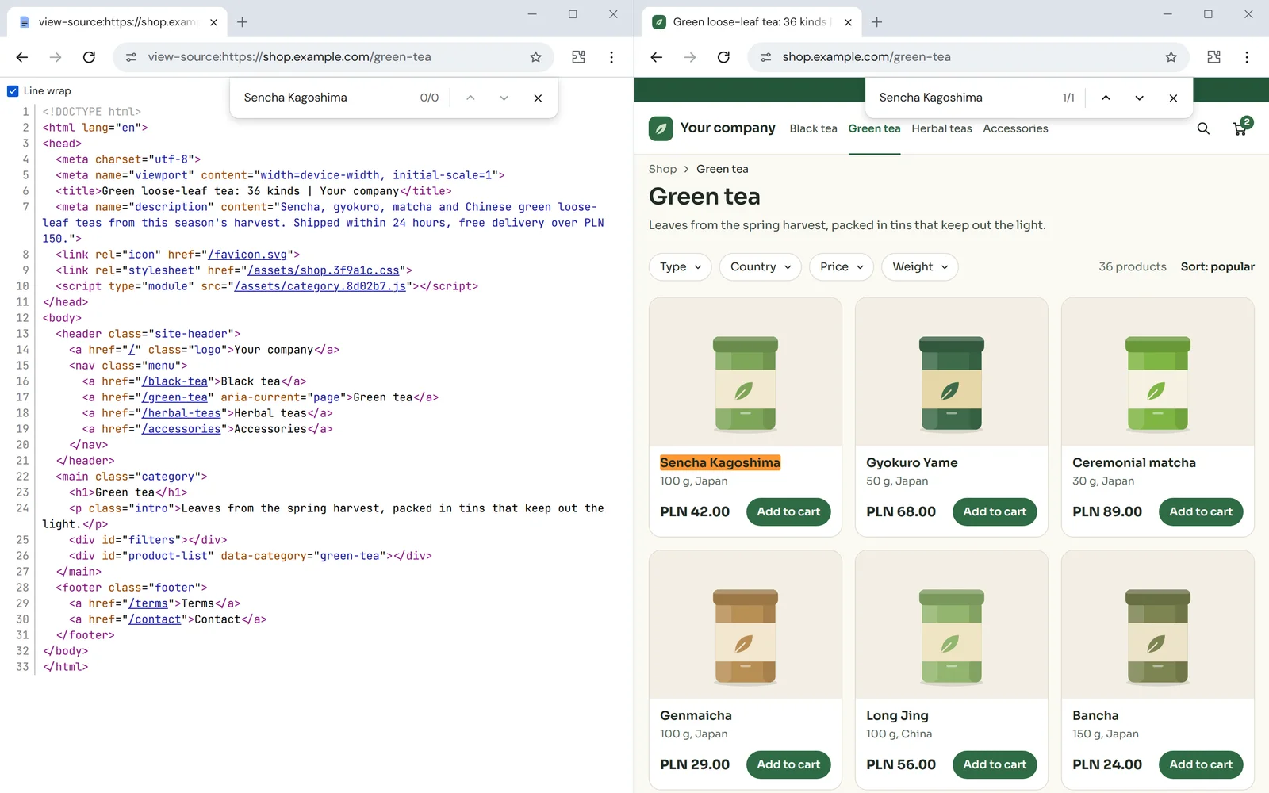Toggle the Line wrap checkbox
The height and width of the screenshot is (793, 1269).
coord(13,91)
